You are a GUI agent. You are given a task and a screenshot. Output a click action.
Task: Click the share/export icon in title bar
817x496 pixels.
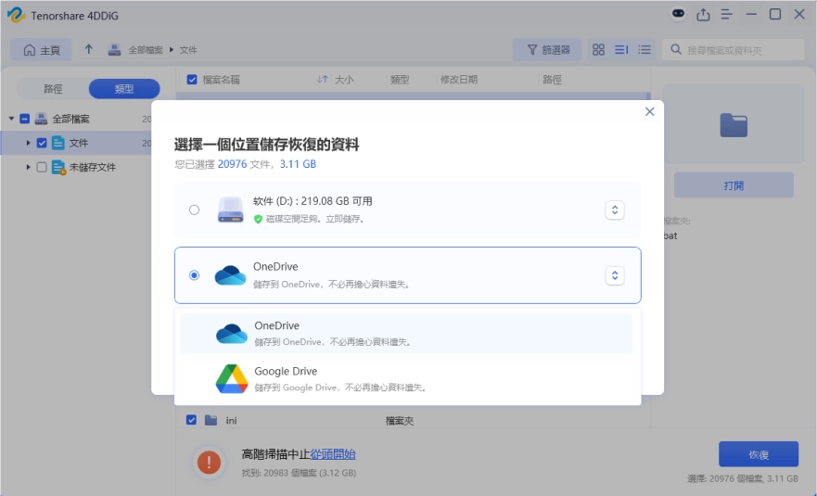[x=703, y=14]
